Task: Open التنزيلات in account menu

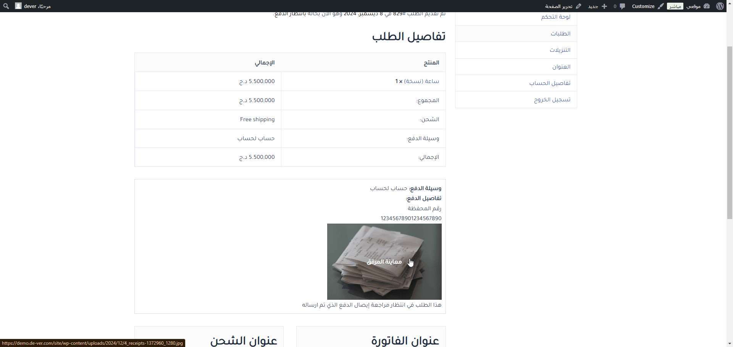Action: [560, 50]
